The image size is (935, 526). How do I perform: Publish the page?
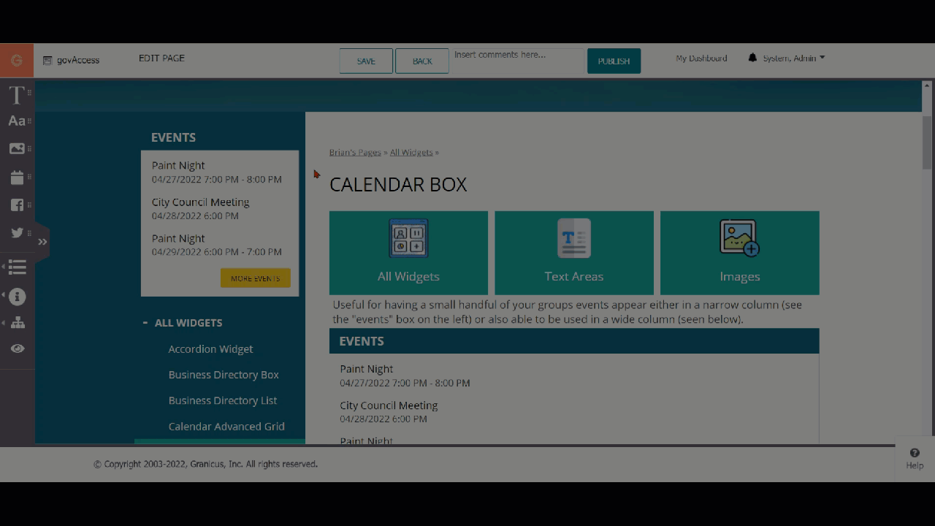point(614,61)
